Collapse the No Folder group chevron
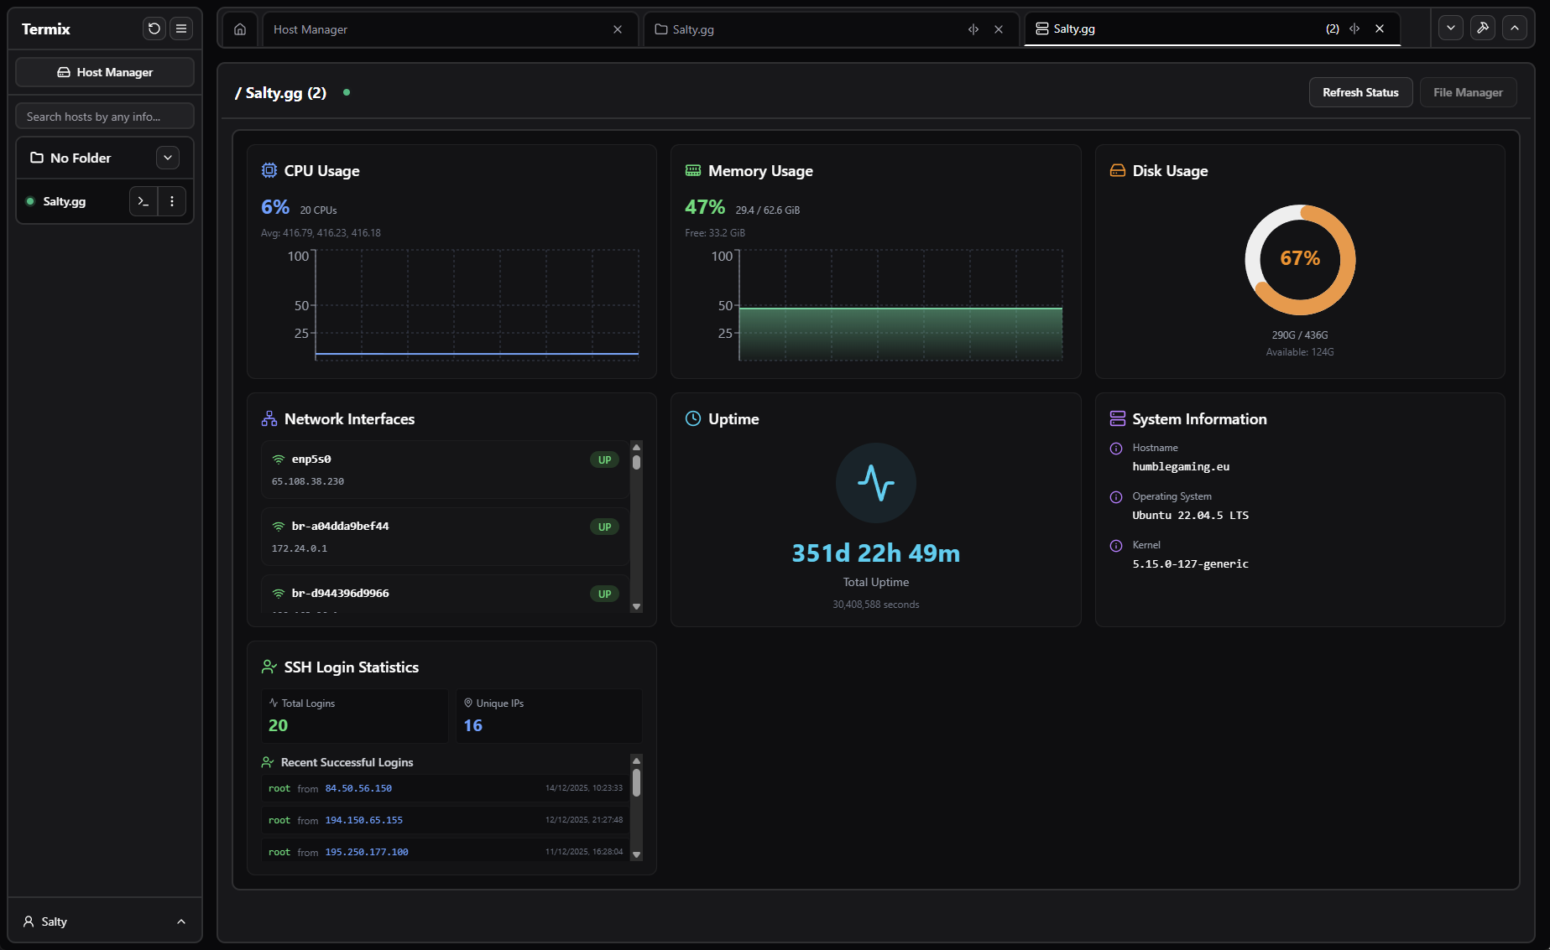This screenshot has height=950, width=1550. tap(168, 158)
